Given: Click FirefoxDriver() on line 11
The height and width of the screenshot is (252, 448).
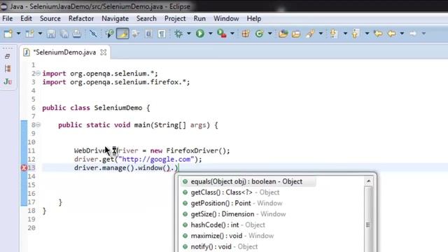Looking at the screenshot, I should pyautogui.click(x=196, y=151).
